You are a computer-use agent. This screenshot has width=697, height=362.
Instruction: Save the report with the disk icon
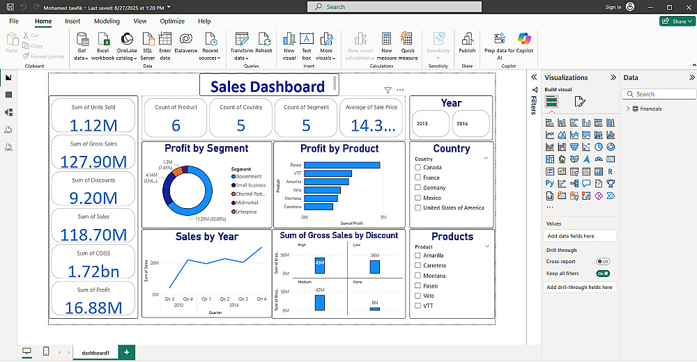pyautogui.click(x=10, y=7)
